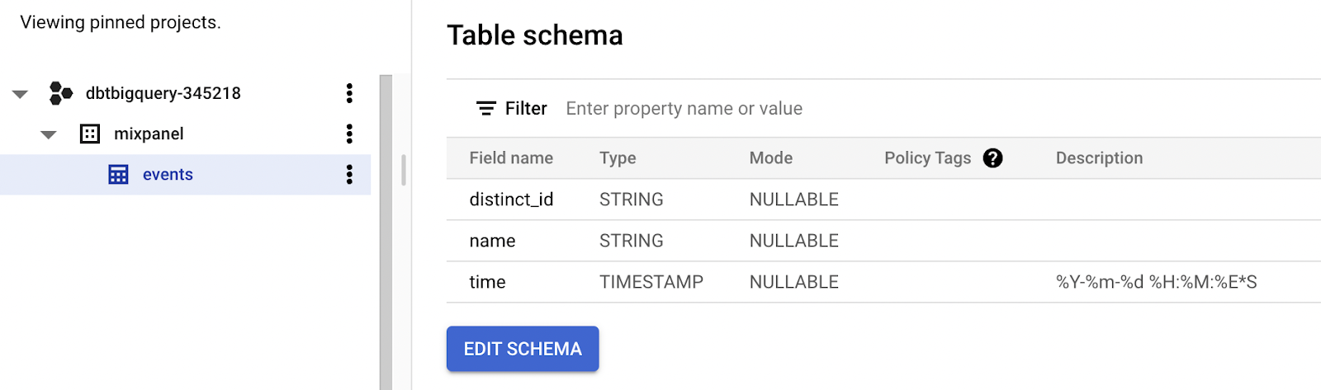Image resolution: width=1321 pixels, height=390 pixels.
Task: Select the mixpanel dataset label
Action: pyautogui.click(x=149, y=134)
